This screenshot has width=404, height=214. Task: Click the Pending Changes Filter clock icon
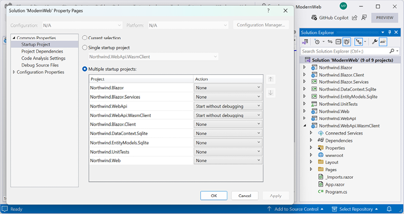317,42
